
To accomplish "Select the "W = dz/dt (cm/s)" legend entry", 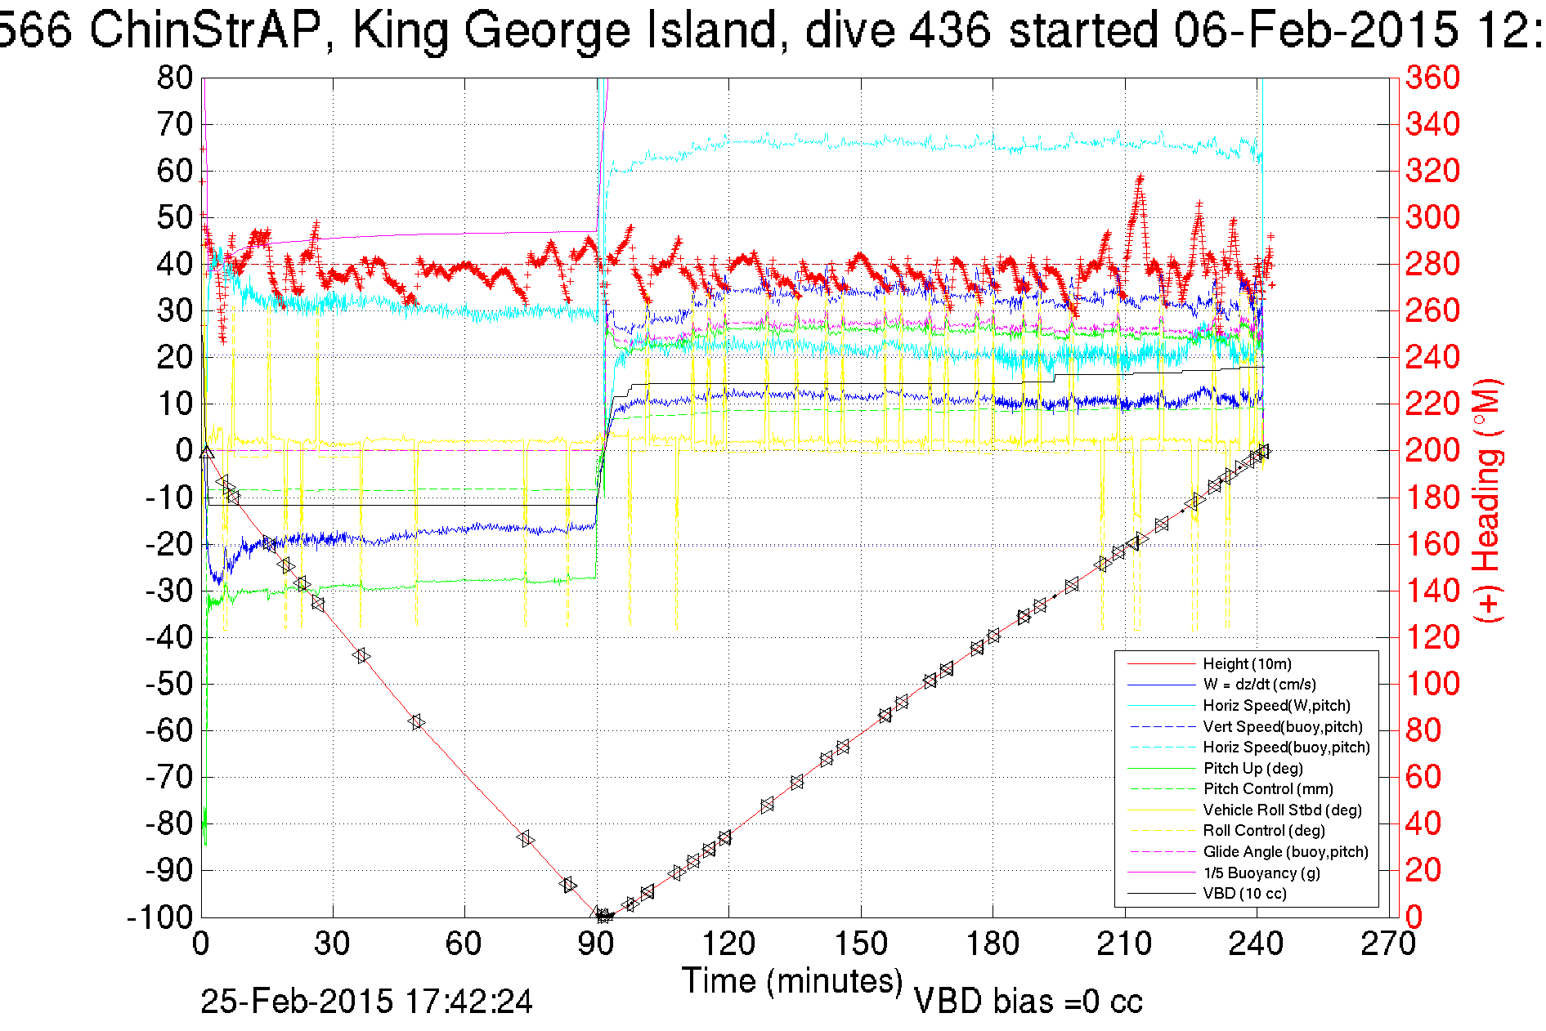I will click(x=1259, y=685).
